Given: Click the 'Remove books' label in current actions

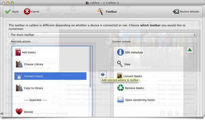Looking at the screenshot, I should coord(134,88).
